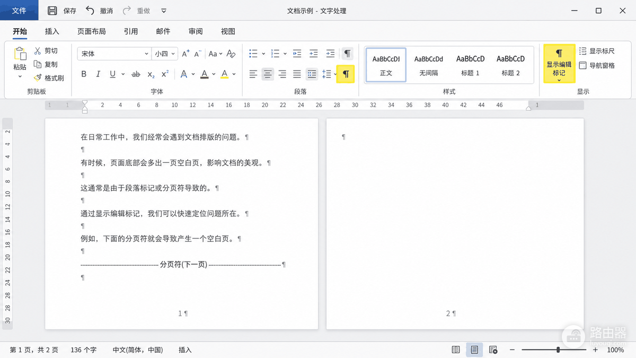Toggle subscript X₂
This screenshot has width=636, height=358.
tap(151, 74)
